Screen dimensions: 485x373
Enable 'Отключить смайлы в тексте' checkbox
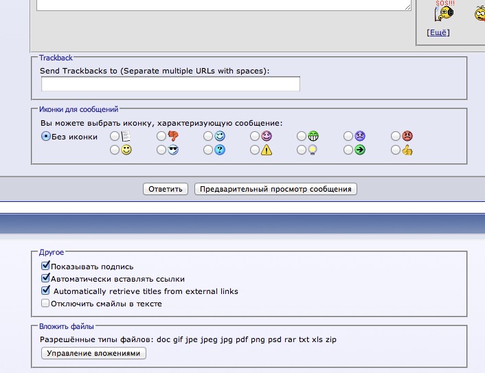click(x=45, y=303)
